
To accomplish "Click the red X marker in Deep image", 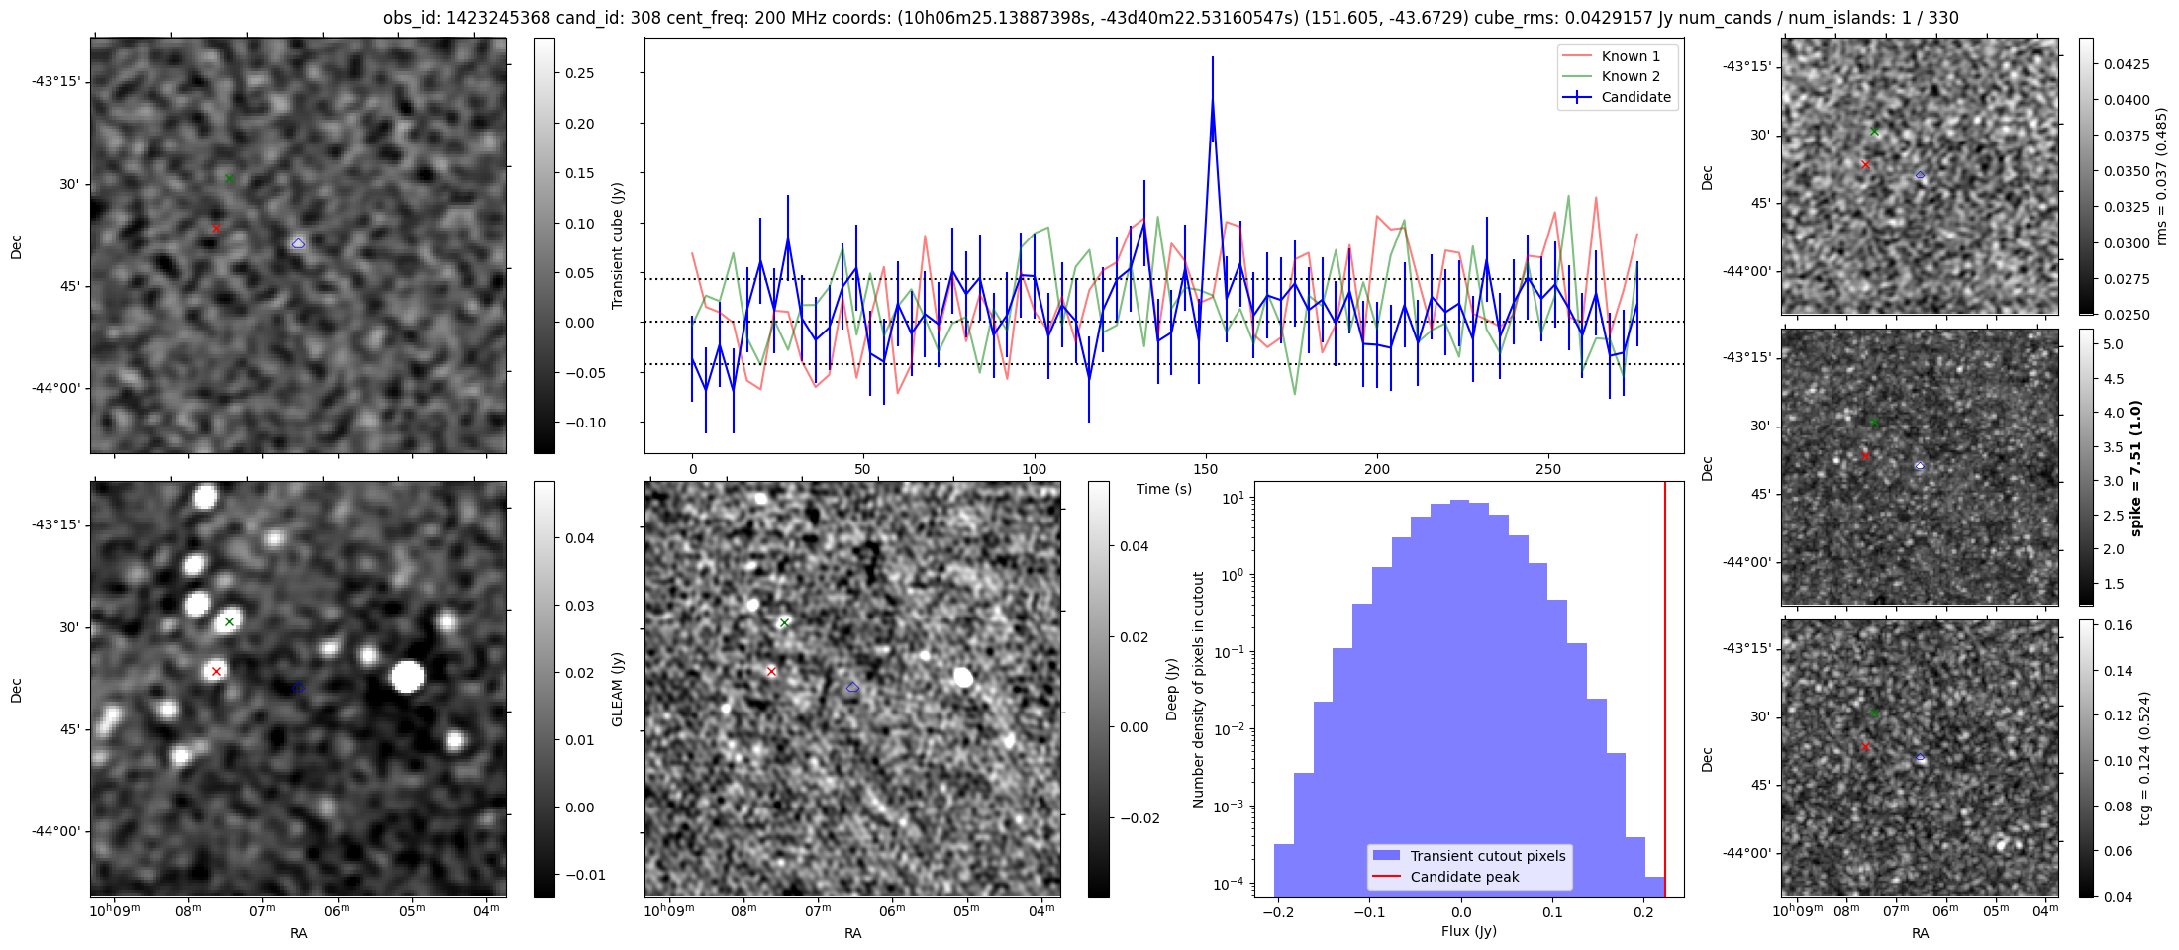I will point(771,671).
